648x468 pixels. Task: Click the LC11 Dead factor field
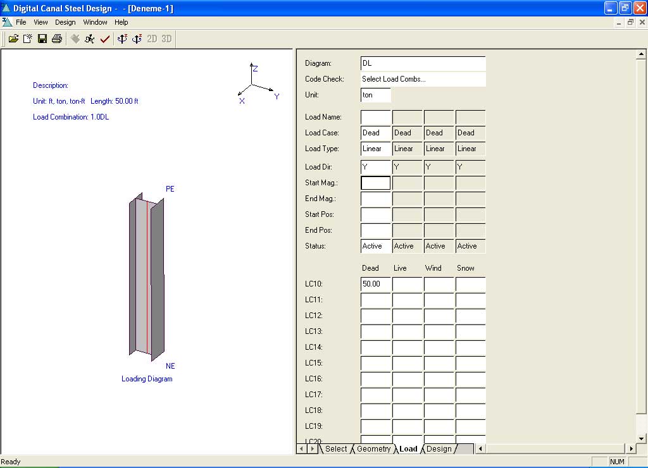(x=376, y=300)
